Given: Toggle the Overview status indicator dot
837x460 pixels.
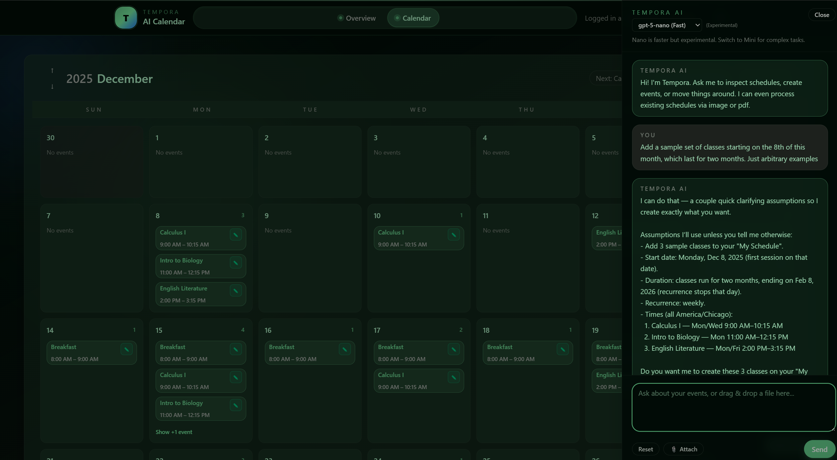Looking at the screenshot, I should 341,18.
